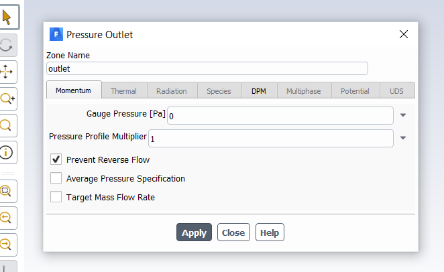This screenshot has height=272, width=444.
Task: Click magnifier icon with right arrow
Action: pos(8,245)
